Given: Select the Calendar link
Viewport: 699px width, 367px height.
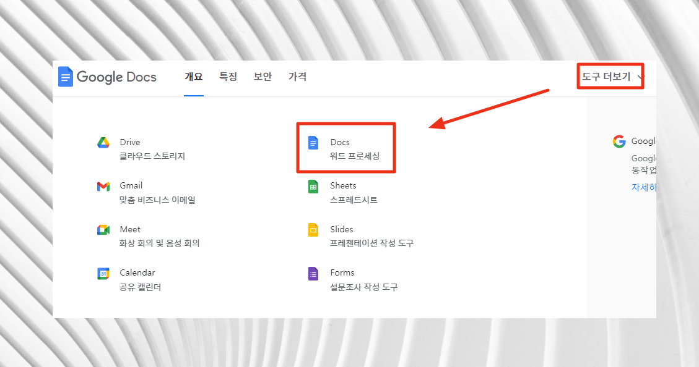Looking at the screenshot, I should click(137, 272).
